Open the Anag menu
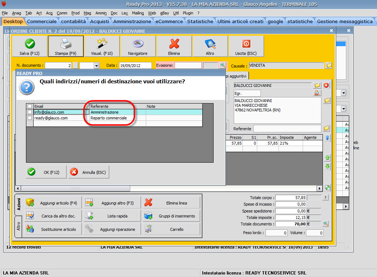Screen dimensions: 377x277 click(17, 13)
